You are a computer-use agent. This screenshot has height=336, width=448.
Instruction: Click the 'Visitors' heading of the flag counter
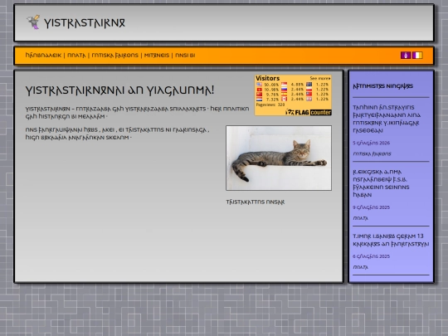click(267, 78)
